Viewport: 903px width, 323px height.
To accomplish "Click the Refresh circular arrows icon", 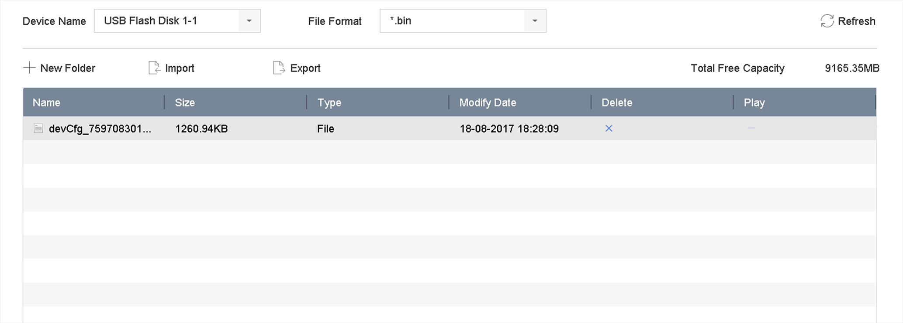I will pos(827,21).
